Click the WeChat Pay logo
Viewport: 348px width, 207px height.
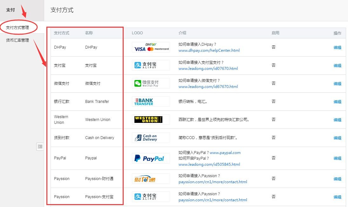151,83
